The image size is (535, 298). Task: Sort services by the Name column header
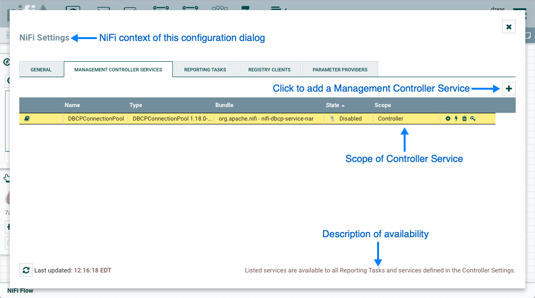72,105
